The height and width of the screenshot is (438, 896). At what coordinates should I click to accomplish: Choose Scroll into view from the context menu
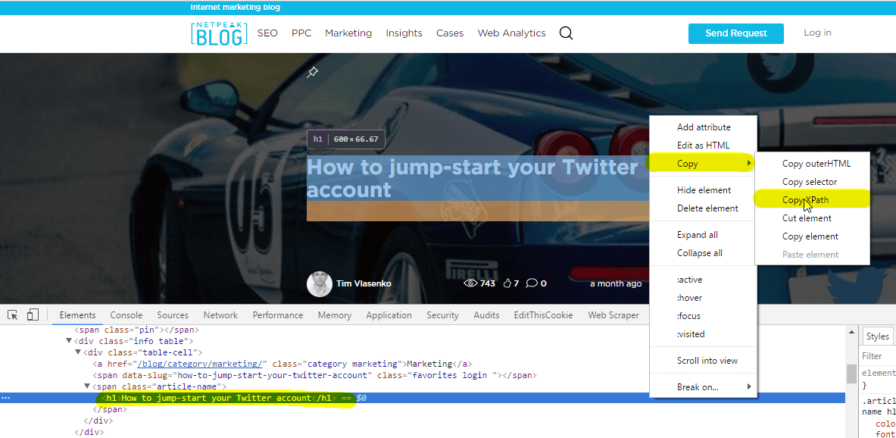pyautogui.click(x=704, y=361)
